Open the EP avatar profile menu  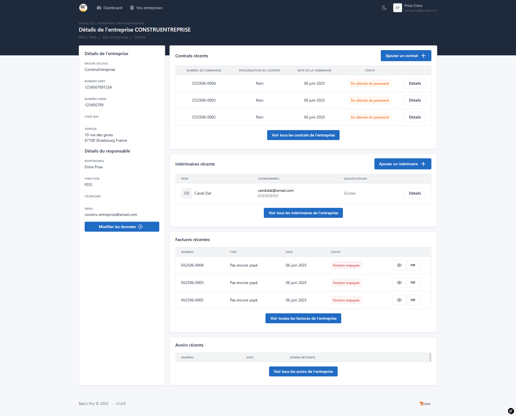click(397, 8)
